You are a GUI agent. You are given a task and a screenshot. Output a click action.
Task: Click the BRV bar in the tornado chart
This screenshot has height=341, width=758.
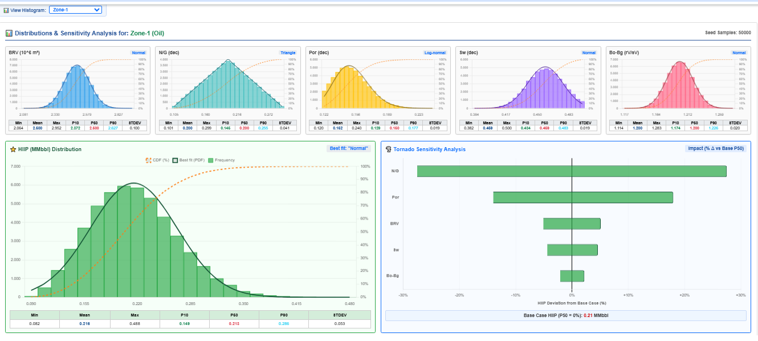(x=572, y=224)
